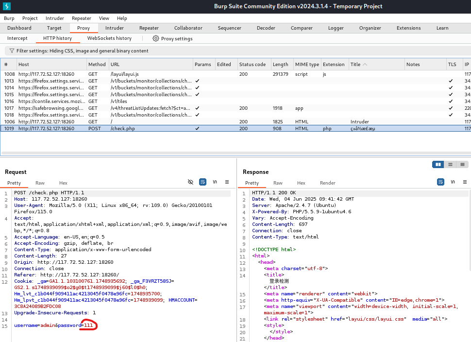Switch to the Logger tab
This screenshot has width=471, height=342.
coord(336,28)
